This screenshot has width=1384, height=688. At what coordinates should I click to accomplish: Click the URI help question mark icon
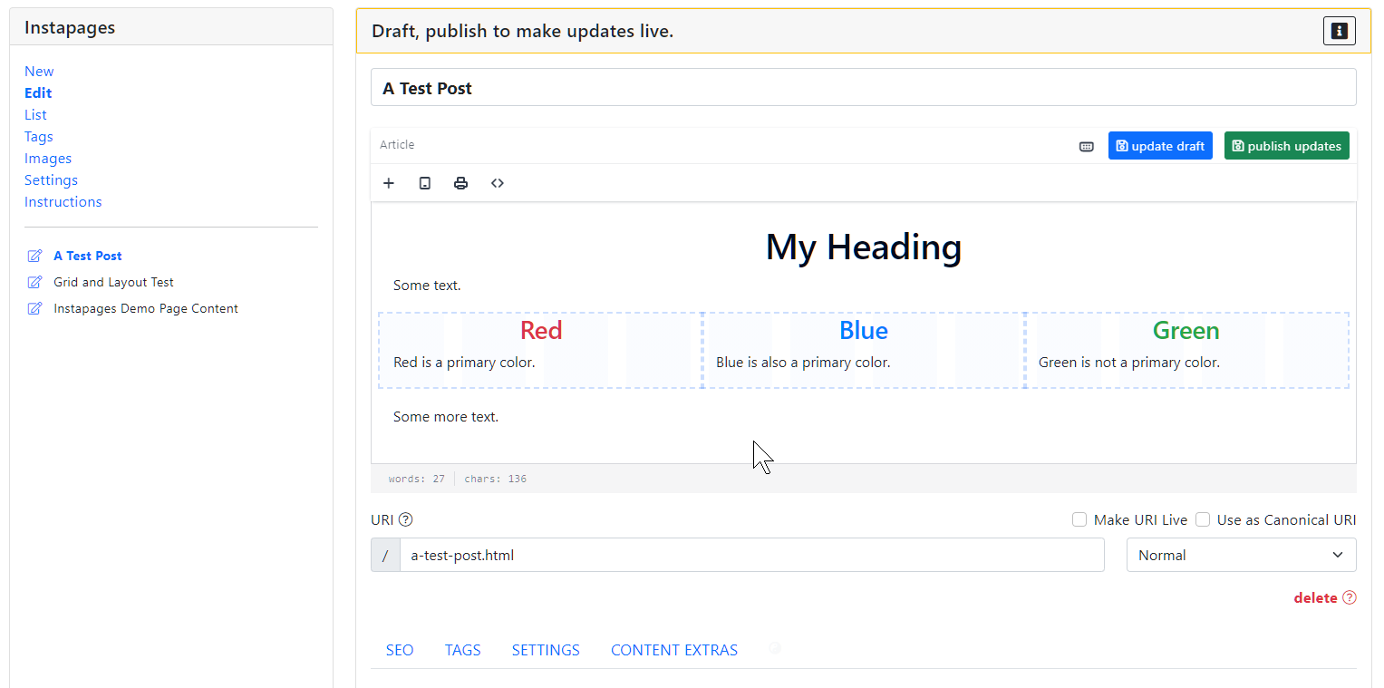tap(406, 519)
